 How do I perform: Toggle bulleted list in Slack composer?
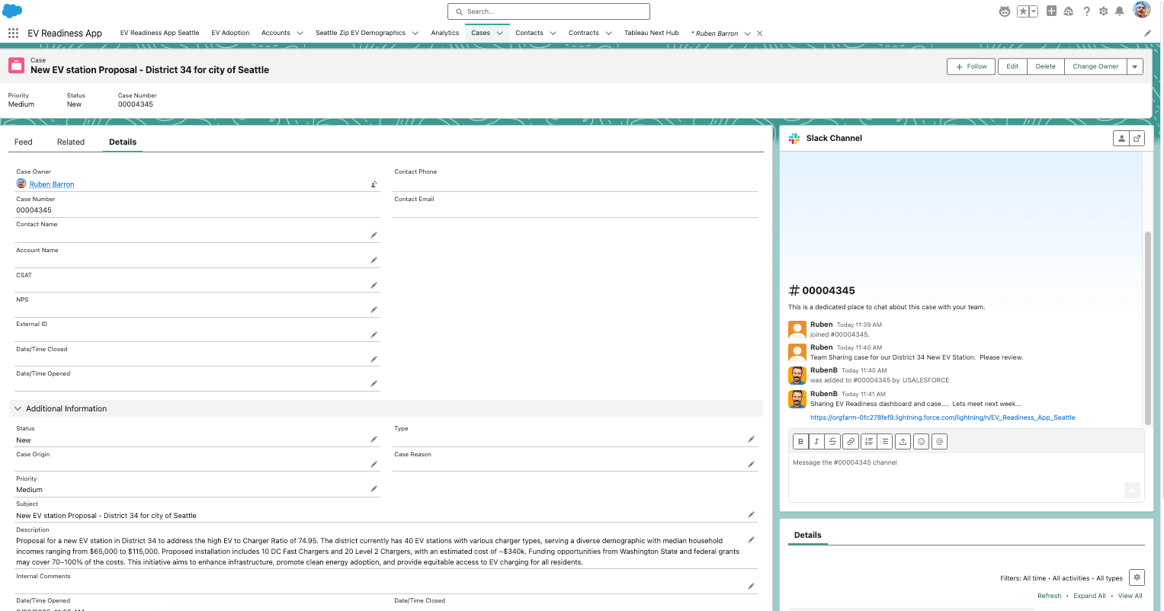click(x=884, y=441)
